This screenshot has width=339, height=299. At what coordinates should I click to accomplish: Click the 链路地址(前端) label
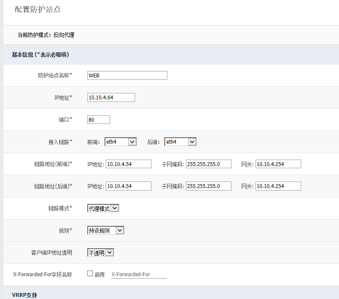[53, 164]
